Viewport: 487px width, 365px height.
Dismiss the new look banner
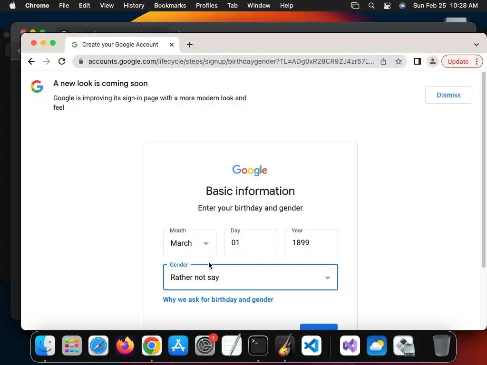[448, 95]
